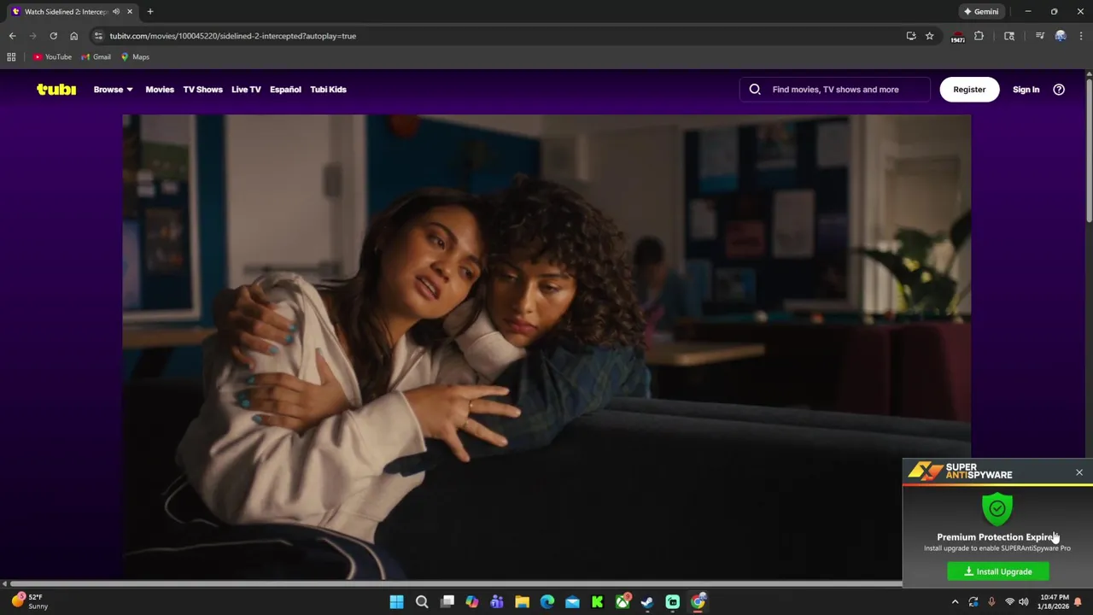Open the Tubi help question-mark icon
Viewport: 1093px width, 615px height.
1059,89
